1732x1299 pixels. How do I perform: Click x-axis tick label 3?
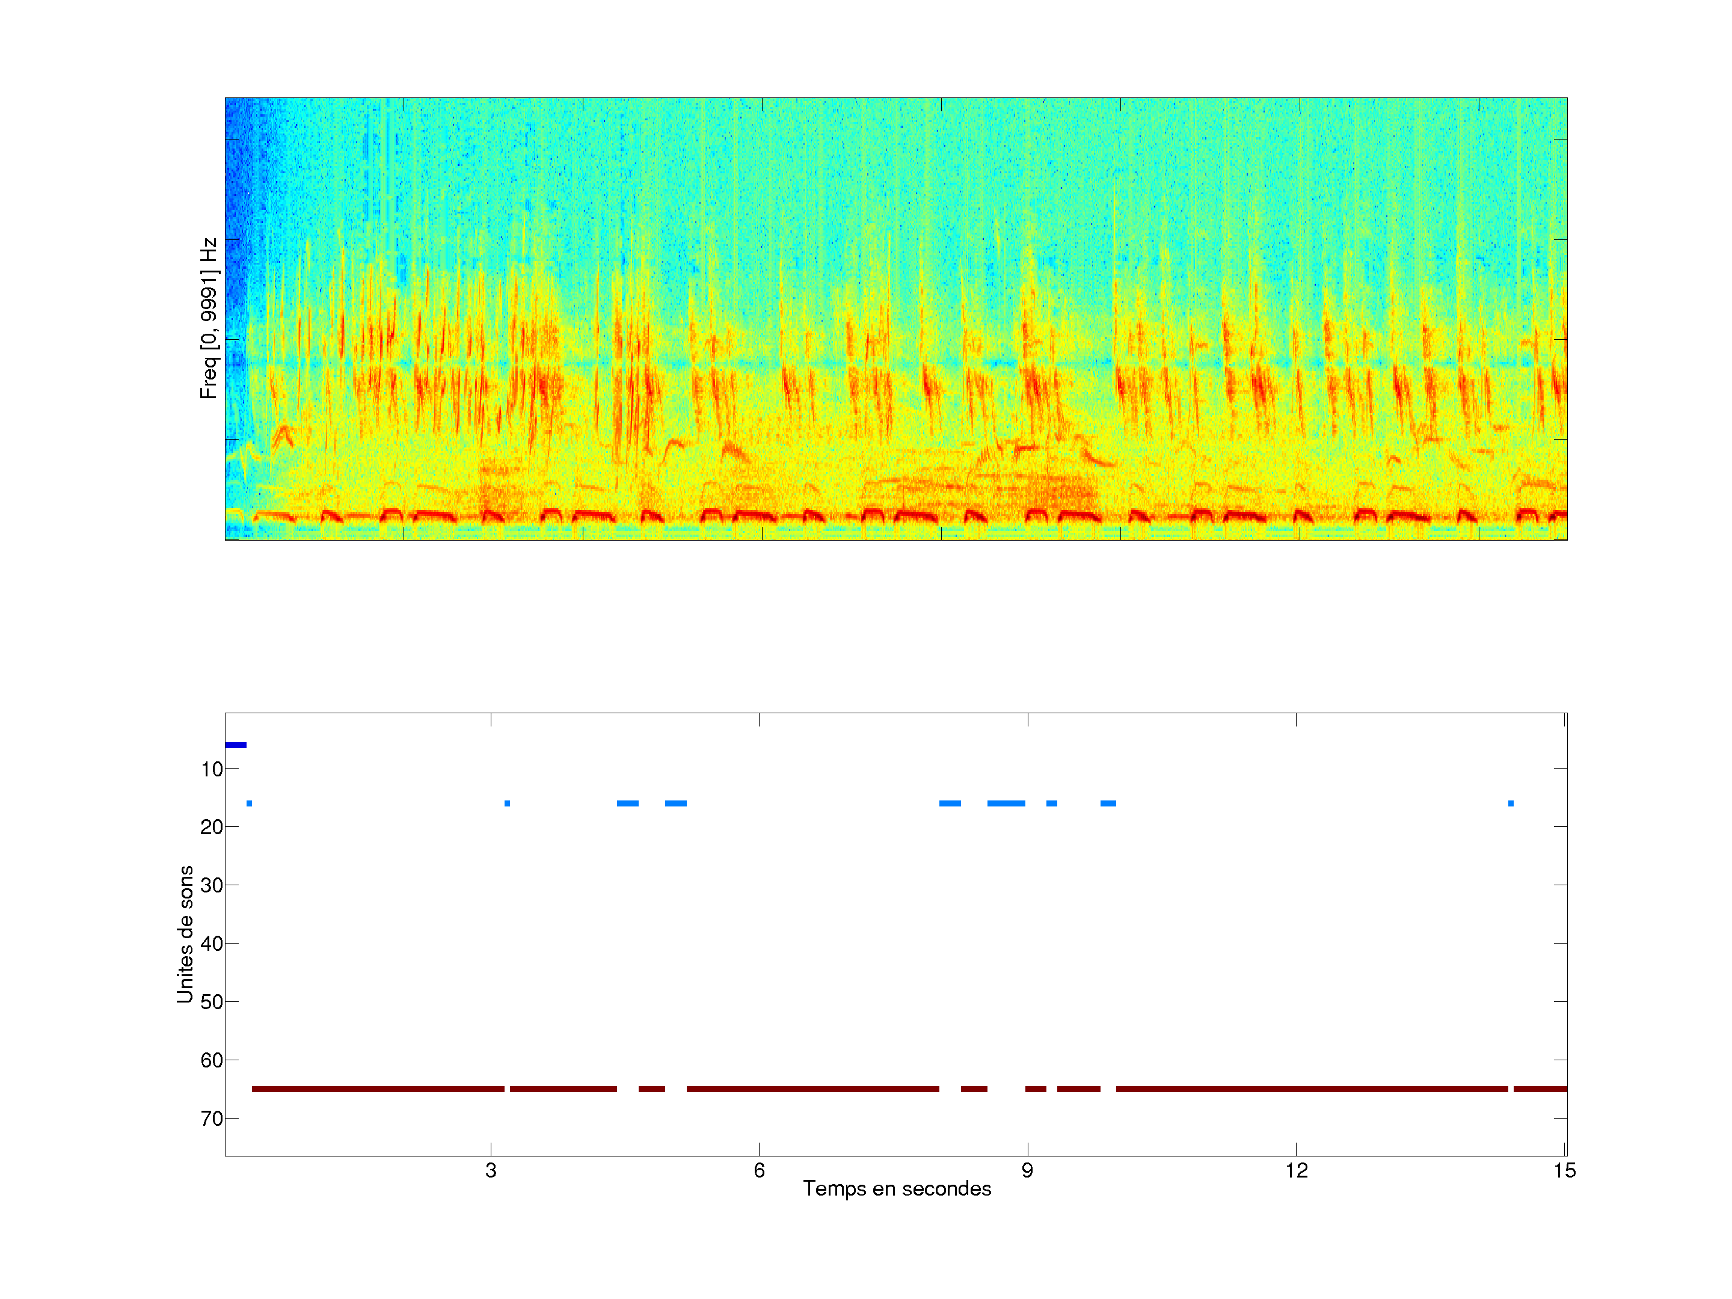coord(491,1170)
